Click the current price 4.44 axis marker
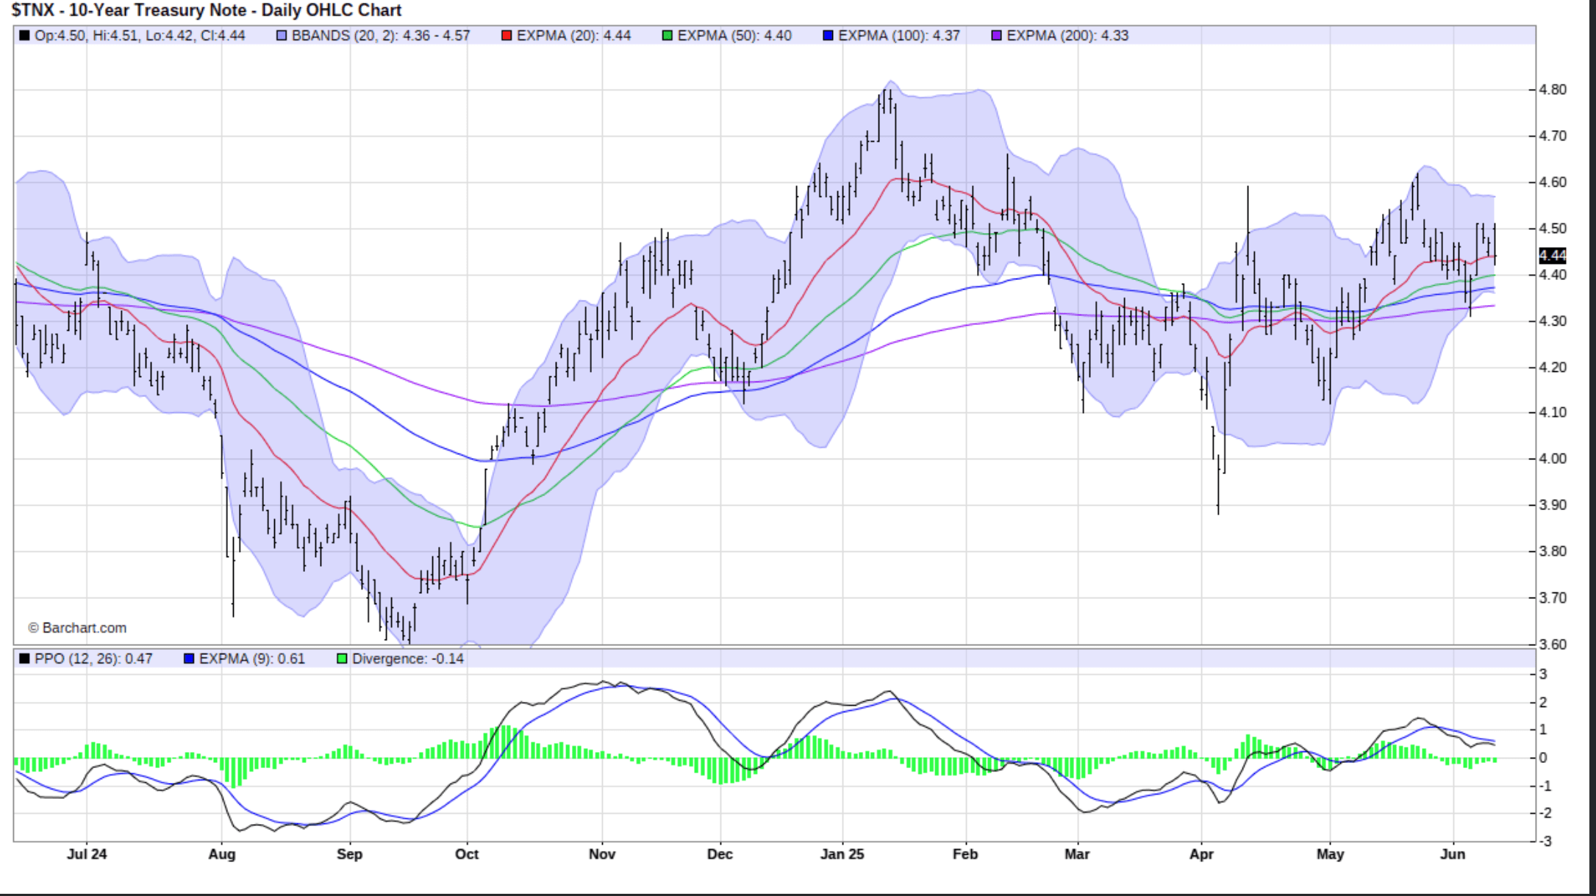 click(x=1553, y=255)
